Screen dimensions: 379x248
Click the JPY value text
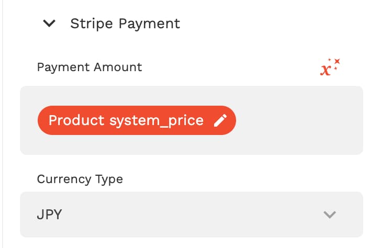[x=50, y=215]
